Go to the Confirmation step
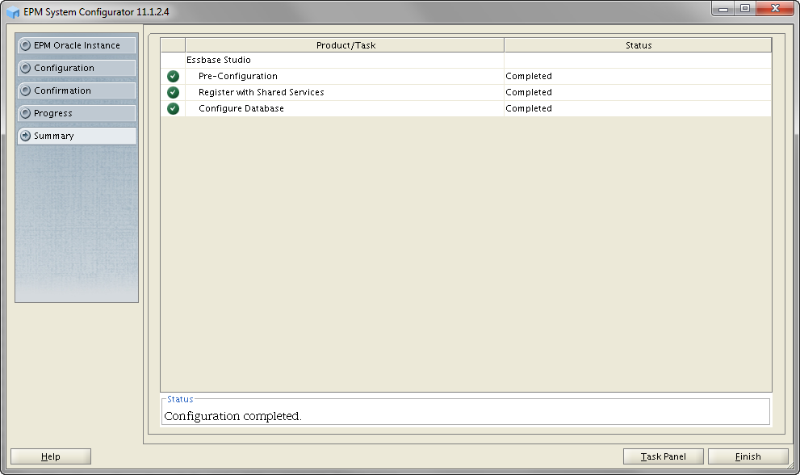The width and height of the screenshot is (800, 475). click(x=77, y=90)
